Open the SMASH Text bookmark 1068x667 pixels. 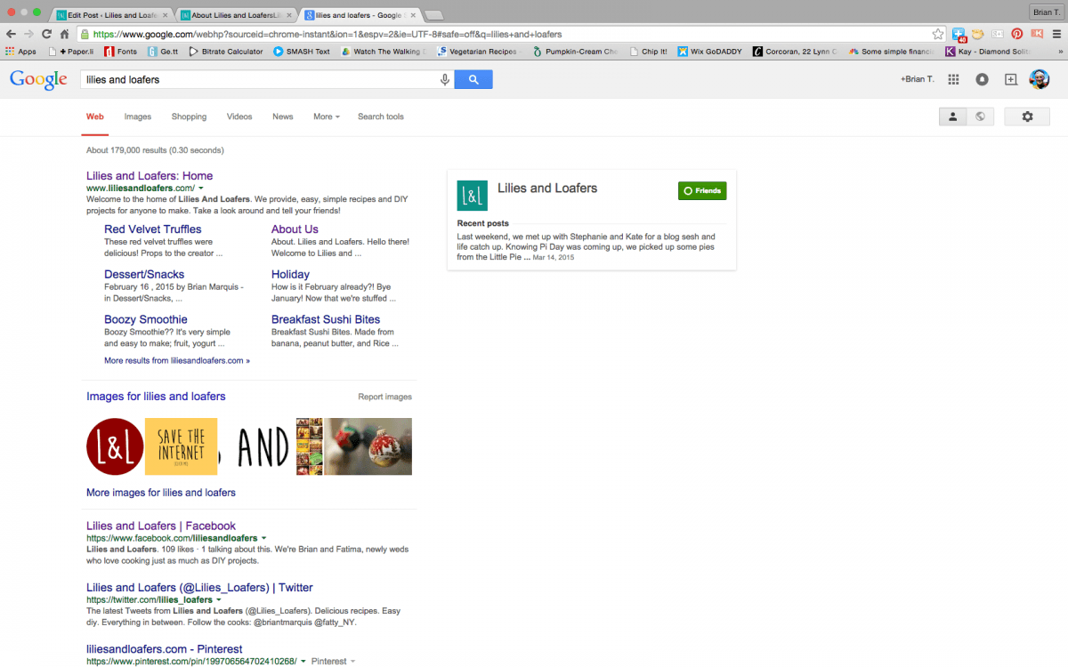coord(302,52)
